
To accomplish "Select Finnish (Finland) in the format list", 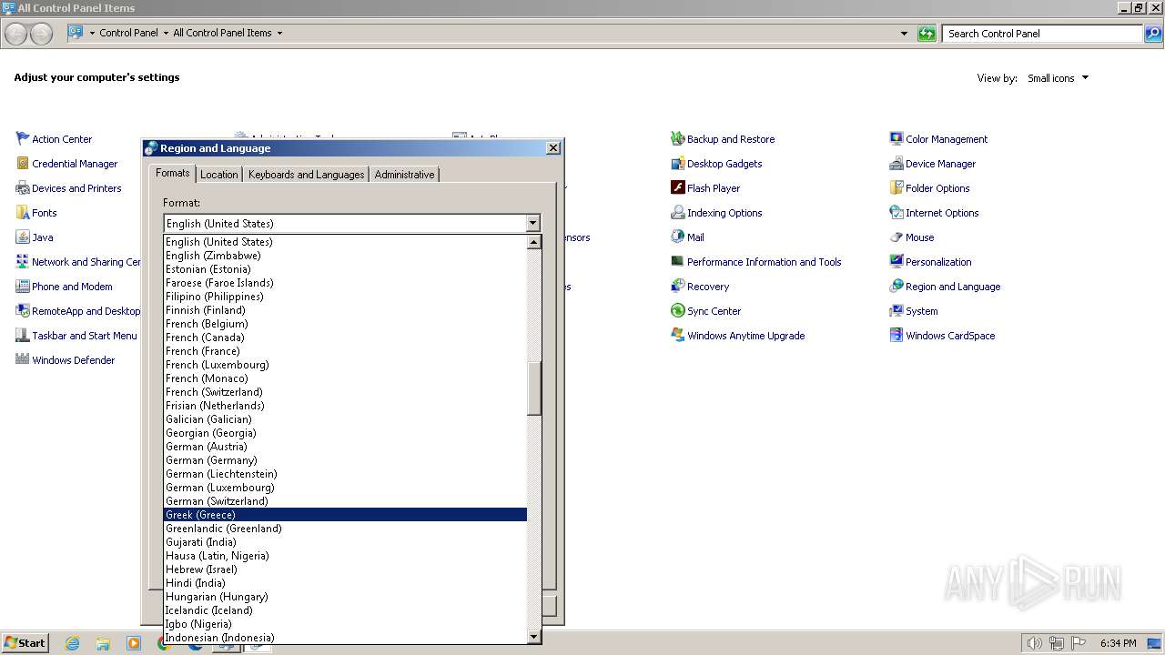I will (x=345, y=310).
